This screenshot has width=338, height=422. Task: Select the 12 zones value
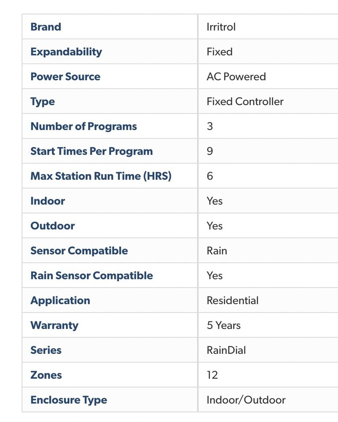pos(212,375)
